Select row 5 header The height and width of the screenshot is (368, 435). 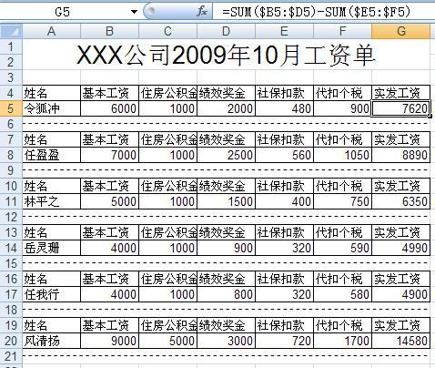[x=11, y=108]
